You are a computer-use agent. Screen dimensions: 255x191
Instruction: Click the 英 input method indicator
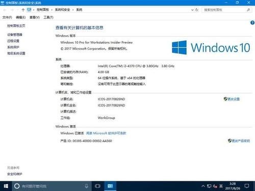(221, 186)
